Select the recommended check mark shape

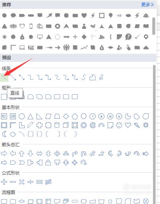137,37
